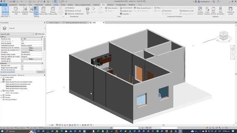This screenshot has height=133, width=237.
Task: Click Editar for Mostrar rejillas
Action: click(x=31, y=59)
